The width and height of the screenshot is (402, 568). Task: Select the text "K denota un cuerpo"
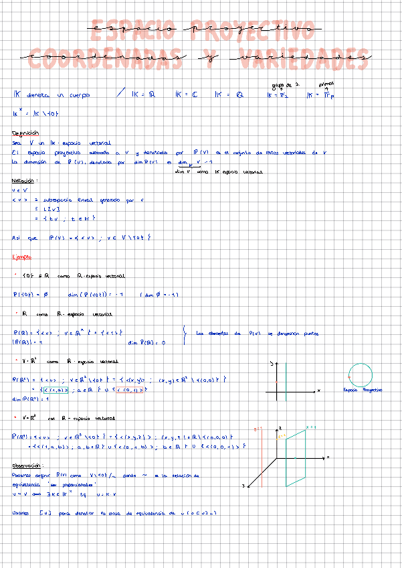[x=51, y=95]
